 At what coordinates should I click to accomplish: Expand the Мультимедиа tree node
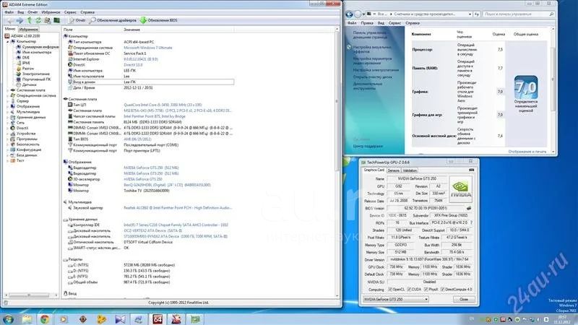(x=7, y=112)
